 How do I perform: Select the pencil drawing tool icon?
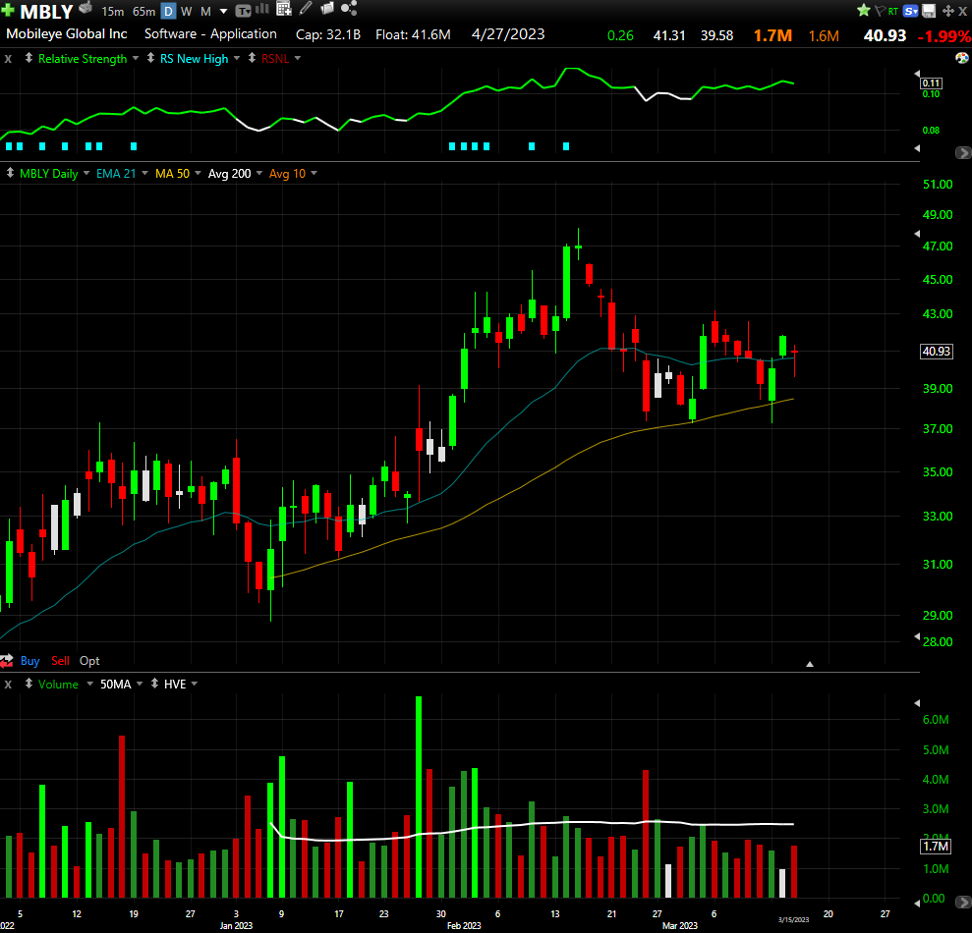point(306,8)
